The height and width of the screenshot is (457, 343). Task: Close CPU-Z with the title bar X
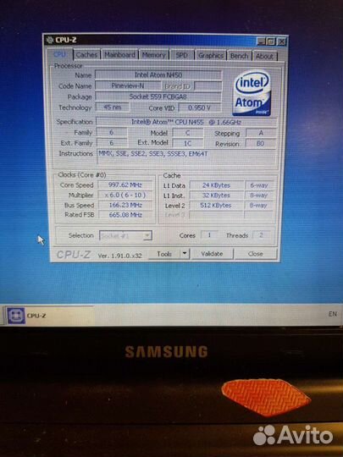click(281, 42)
